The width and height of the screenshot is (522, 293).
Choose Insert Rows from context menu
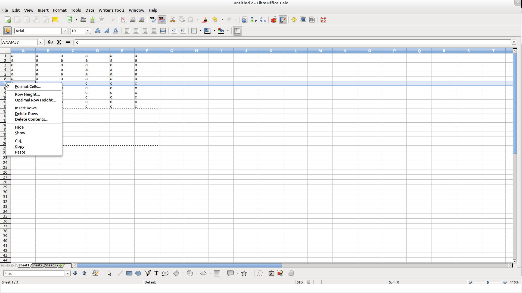tap(26, 108)
